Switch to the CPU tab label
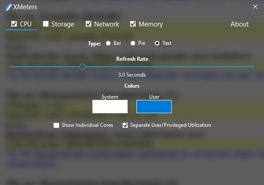 pos(26,24)
